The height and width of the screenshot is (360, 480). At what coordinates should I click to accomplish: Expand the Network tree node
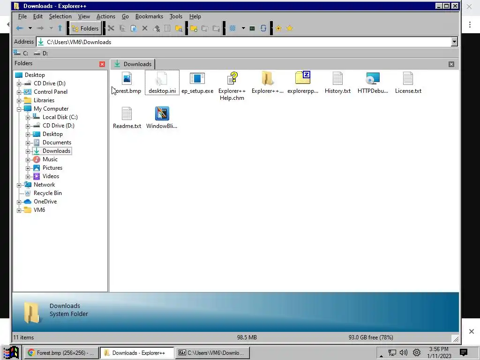tap(19, 185)
